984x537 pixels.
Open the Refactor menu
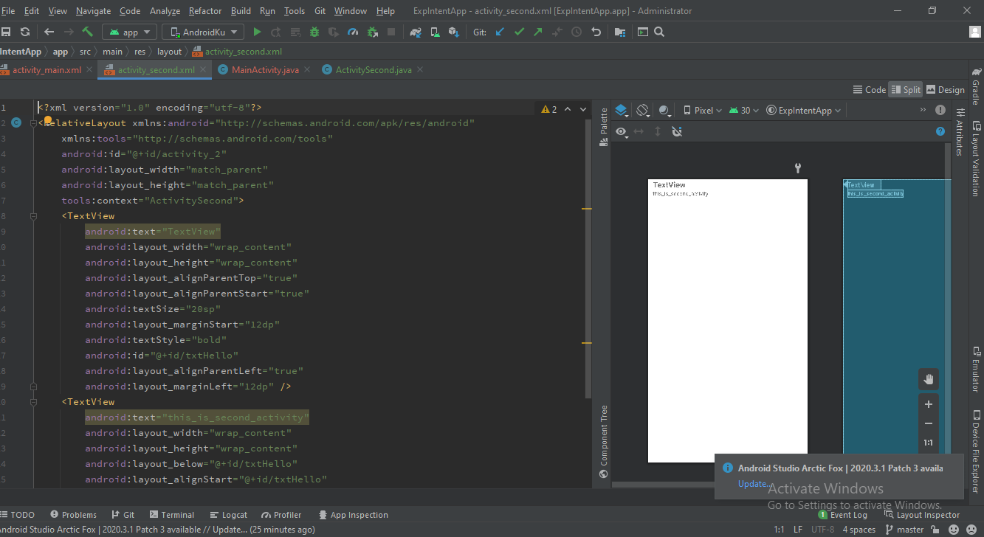point(205,11)
